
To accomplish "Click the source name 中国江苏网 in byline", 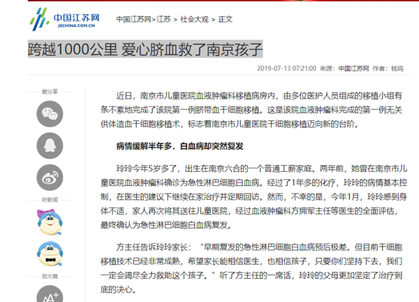I will coord(354,69).
